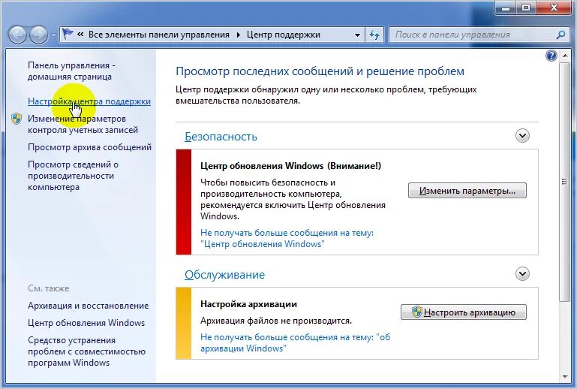Click the double chevron in address bar

coord(80,35)
